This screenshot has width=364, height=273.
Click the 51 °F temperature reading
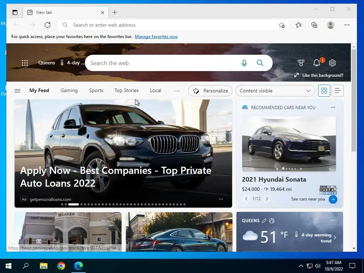click(x=274, y=237)
